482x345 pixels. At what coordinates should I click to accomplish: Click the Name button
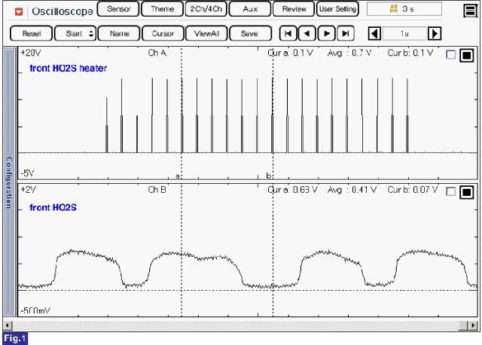coord(119,33)
